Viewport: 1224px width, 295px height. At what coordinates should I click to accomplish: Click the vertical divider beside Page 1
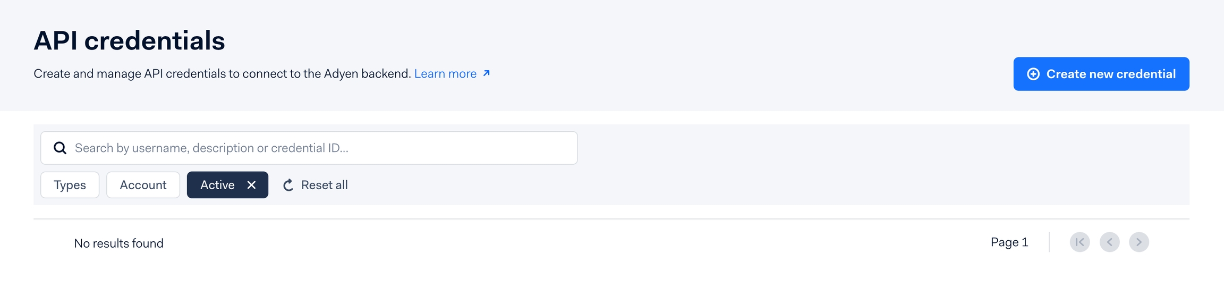(1049, 242)
